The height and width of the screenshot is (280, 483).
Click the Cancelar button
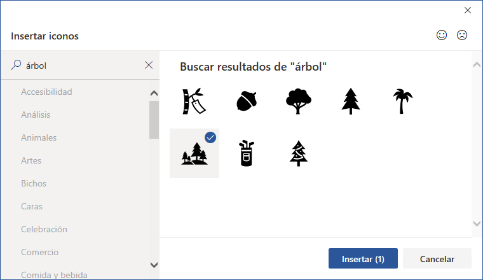pos(437,259)
